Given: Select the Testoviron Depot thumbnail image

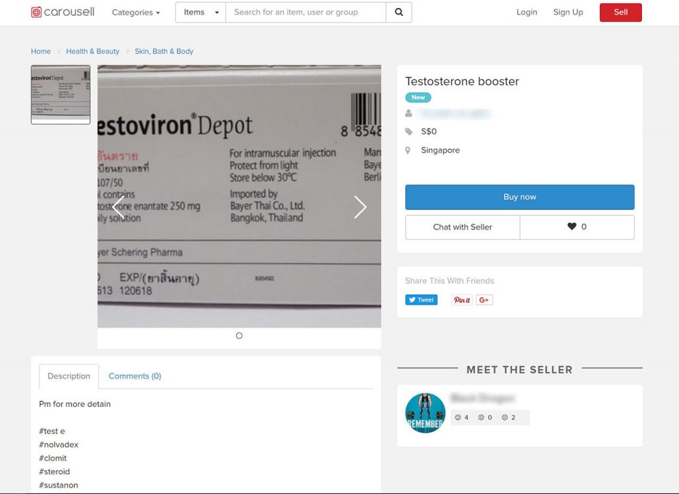Looking at the screenshot, I should pyautogui.click(x=60, y=95).
